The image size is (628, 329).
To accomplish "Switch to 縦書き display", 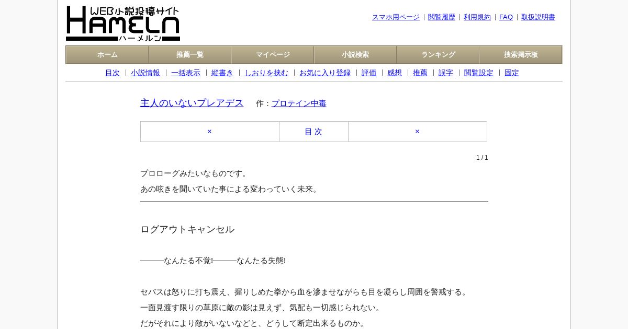I will [x=222, y=73].
